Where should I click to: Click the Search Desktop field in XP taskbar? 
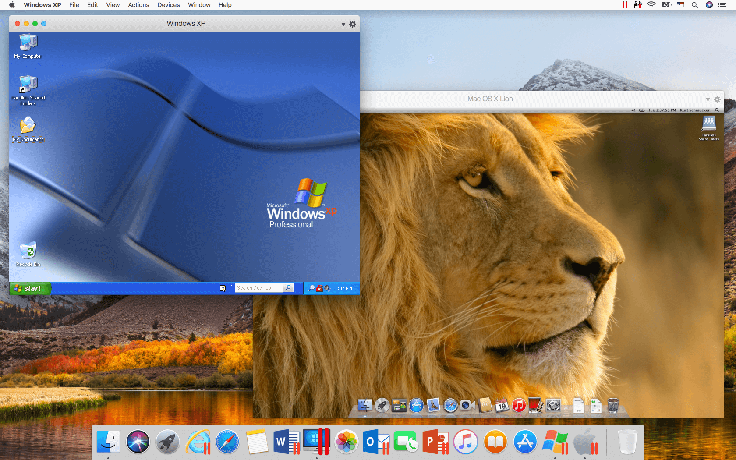(259, 288)
